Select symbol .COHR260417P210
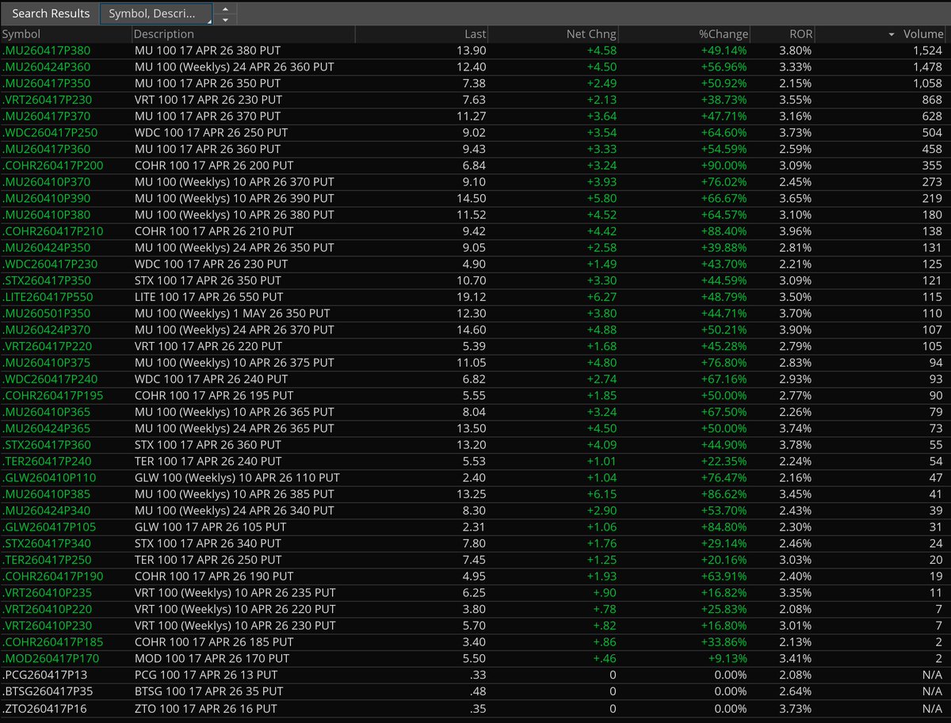 (x=52, y=231)
